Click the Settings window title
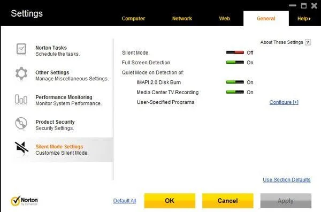 tap(27, 13)
